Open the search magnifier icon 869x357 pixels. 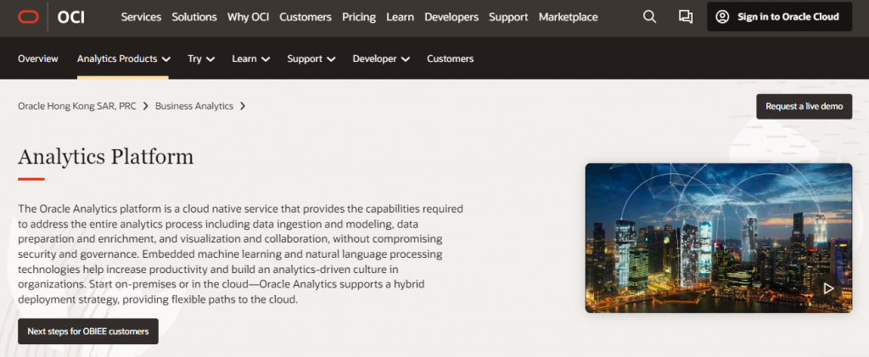point(649,17)
